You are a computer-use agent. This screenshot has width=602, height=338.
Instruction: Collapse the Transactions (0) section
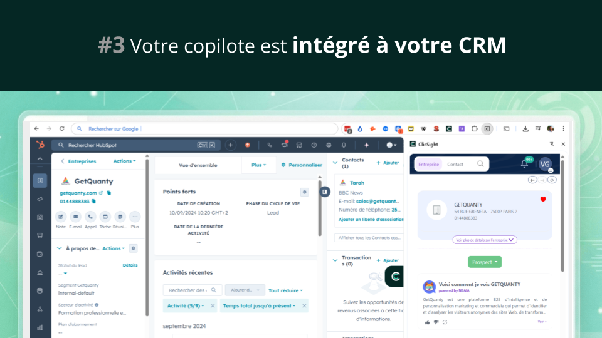(335, 260)
